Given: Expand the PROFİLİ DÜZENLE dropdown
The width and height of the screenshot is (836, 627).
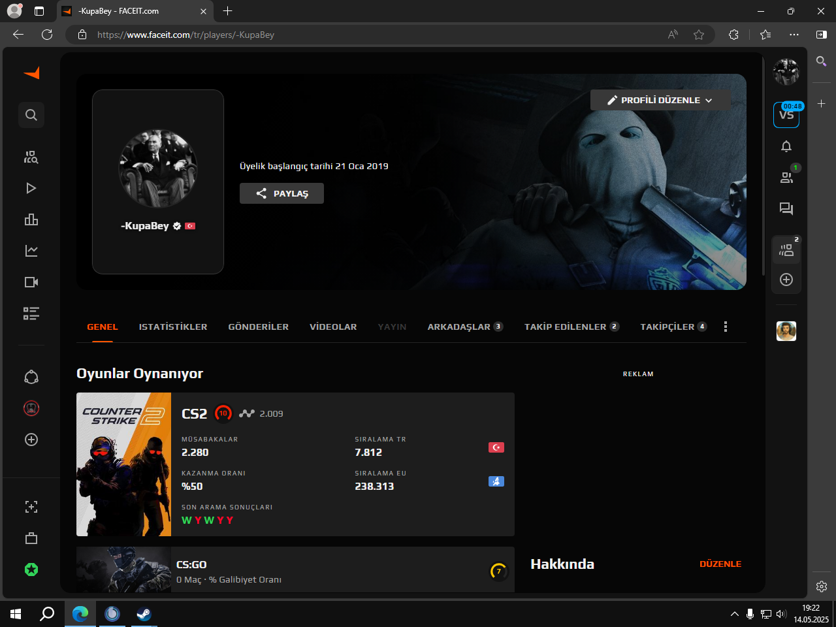Looking at the screenshot, I should click(660, 100).
